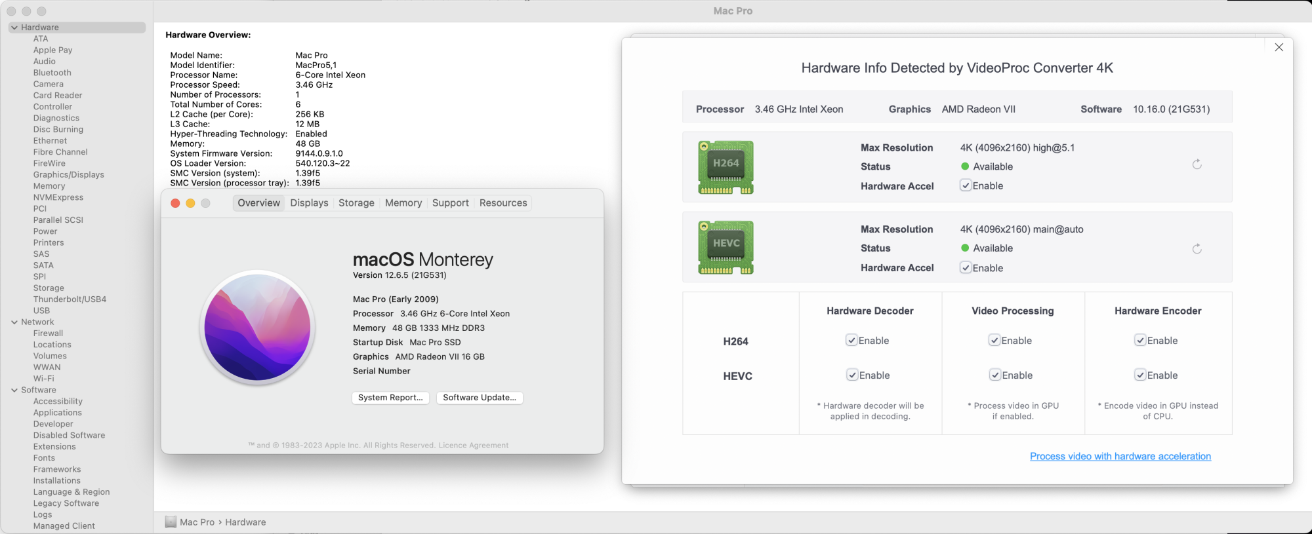1312x534 pixels.
Task: Toggle HEVC Hardware Encoder Enable checkbox
Action: click(1140, 375)
